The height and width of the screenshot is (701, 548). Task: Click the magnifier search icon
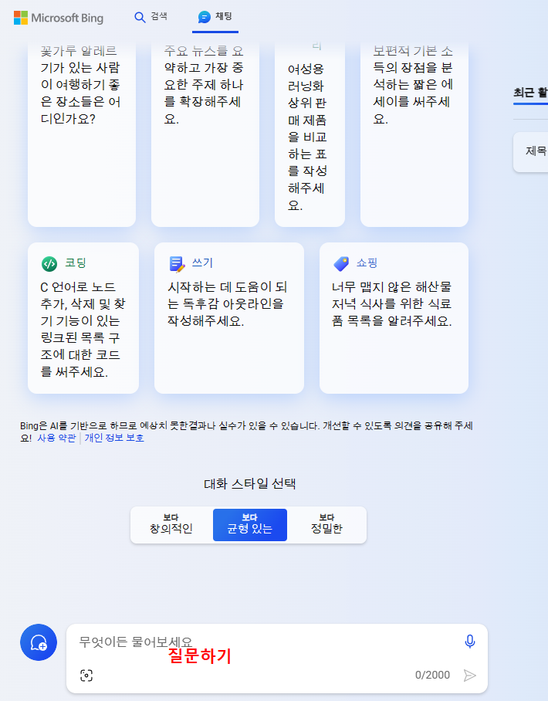(x=140, y=18)
